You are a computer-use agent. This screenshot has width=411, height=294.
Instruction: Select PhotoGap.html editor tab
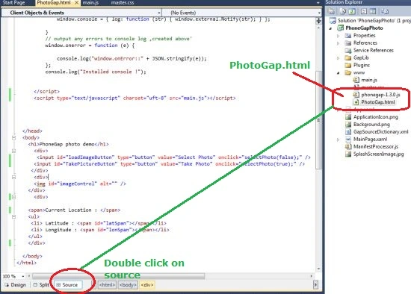pyautogui.click(x=54, y=3)
